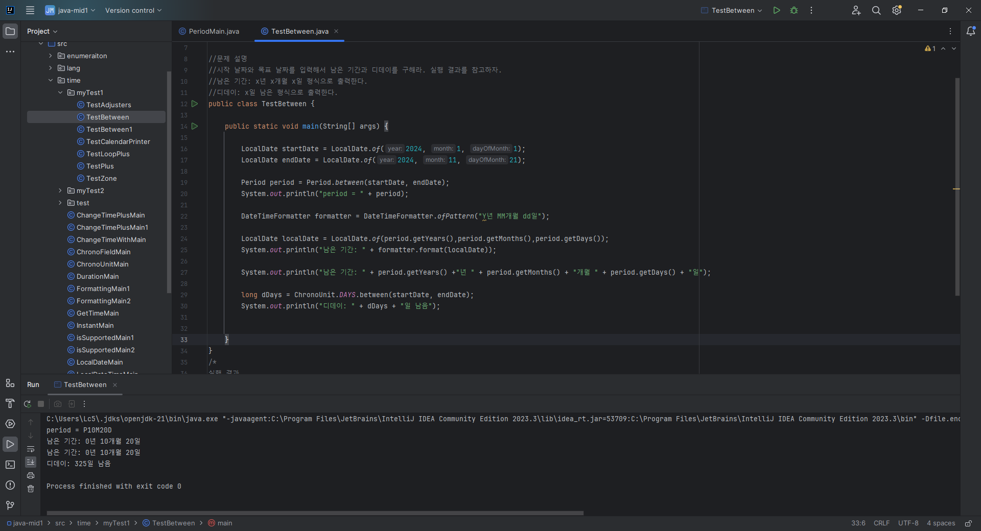This screenshot has width=981, height=531.
Task: Rerun TestBetween in Run panel
Action: click(28, 404)
